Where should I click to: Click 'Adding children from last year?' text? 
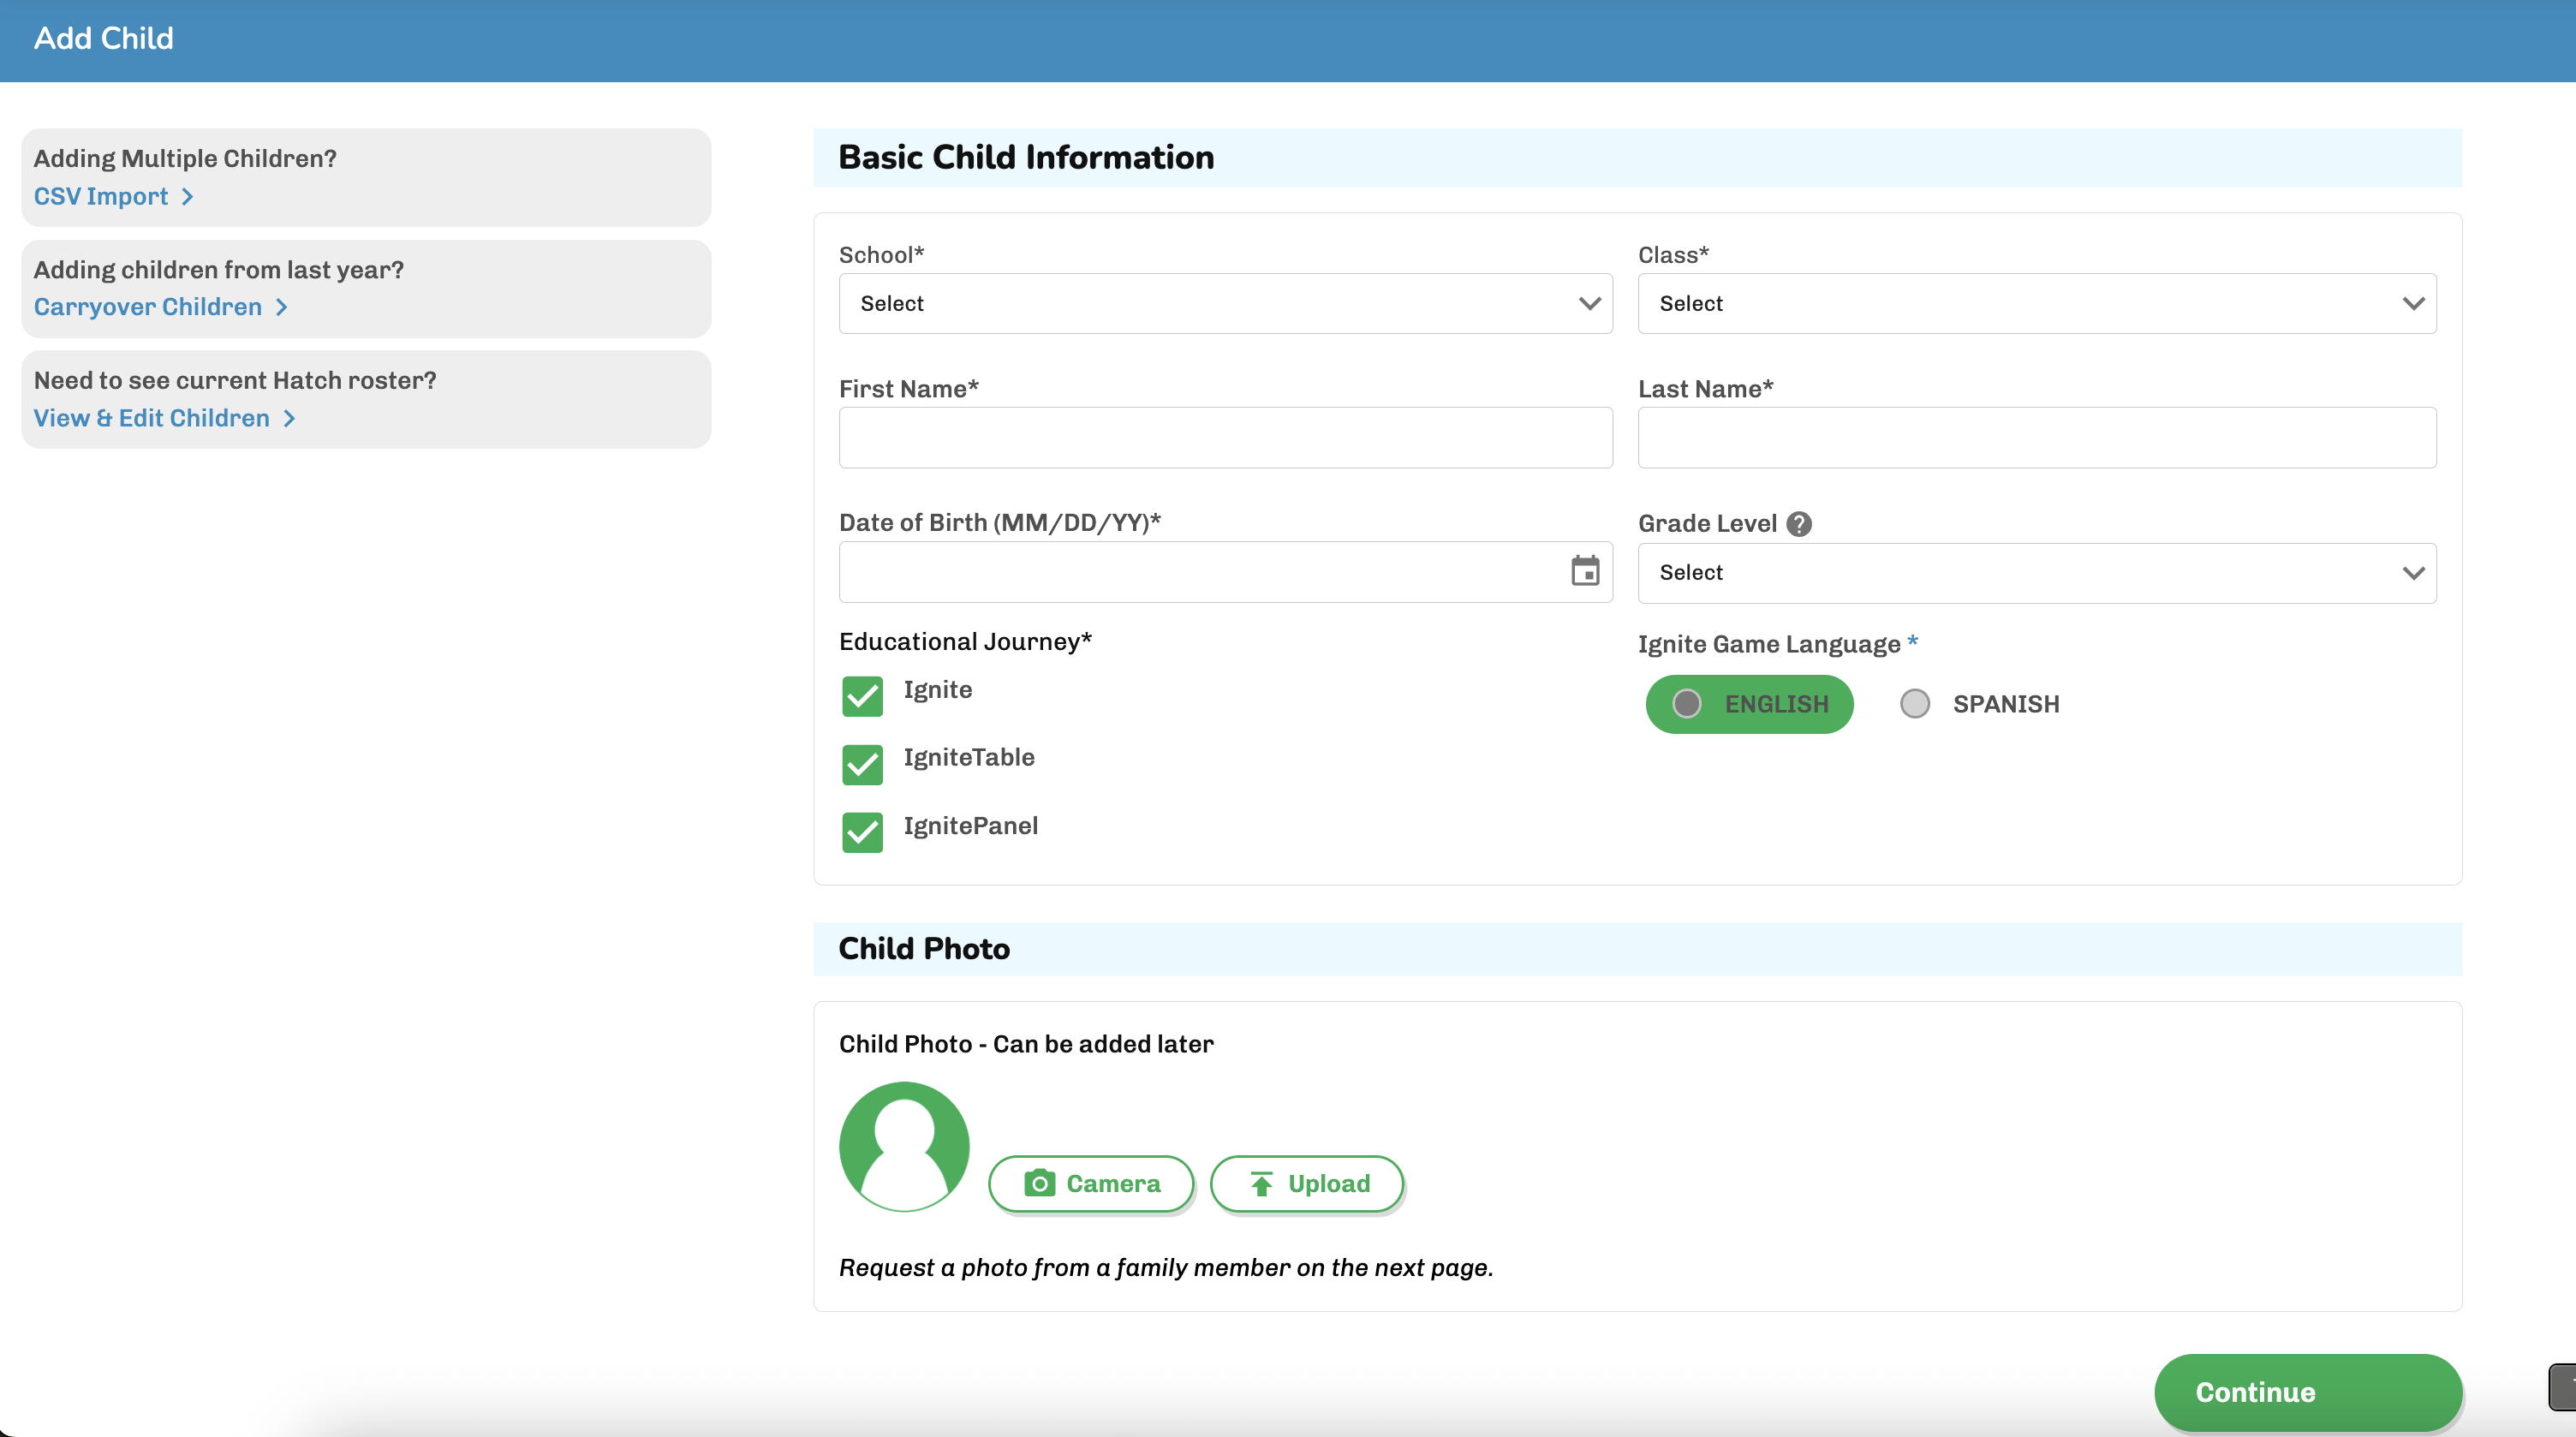[219, 270]
